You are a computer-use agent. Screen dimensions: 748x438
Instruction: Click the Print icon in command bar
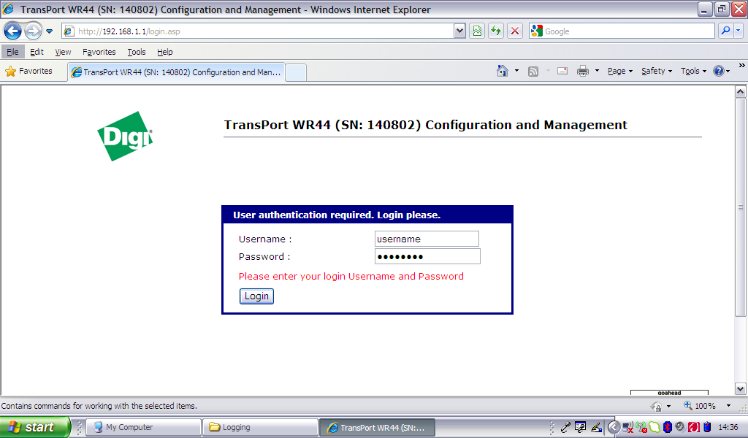[583, 71]
